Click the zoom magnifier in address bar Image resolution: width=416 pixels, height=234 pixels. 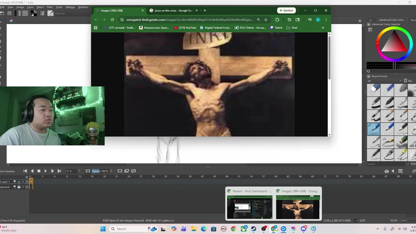[x=258, y=19]
